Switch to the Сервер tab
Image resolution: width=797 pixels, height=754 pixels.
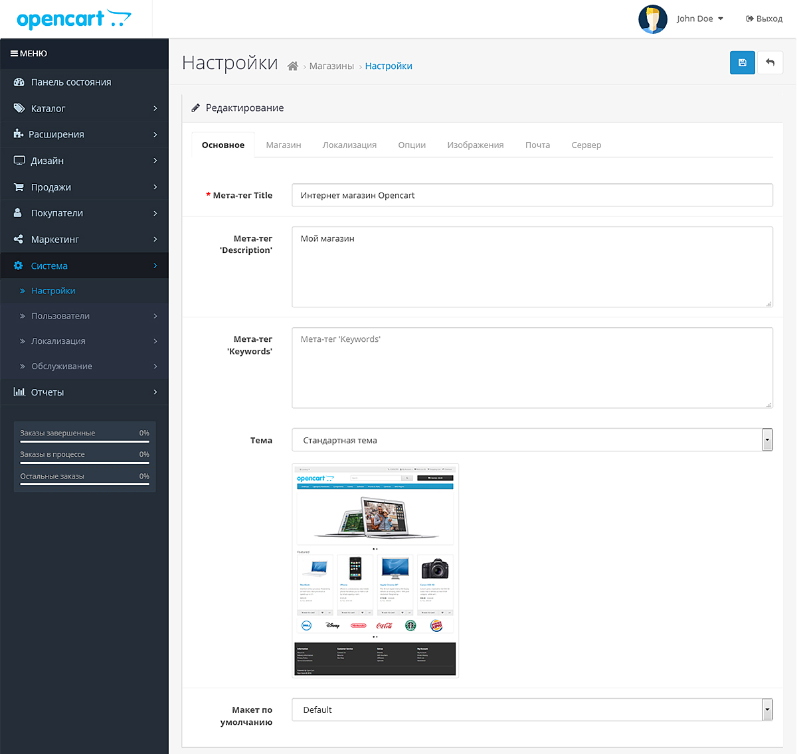point(586,145)
